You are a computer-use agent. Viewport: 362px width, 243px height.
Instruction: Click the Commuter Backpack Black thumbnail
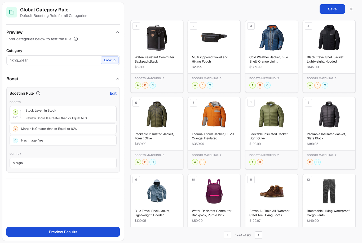coord(157,38)
